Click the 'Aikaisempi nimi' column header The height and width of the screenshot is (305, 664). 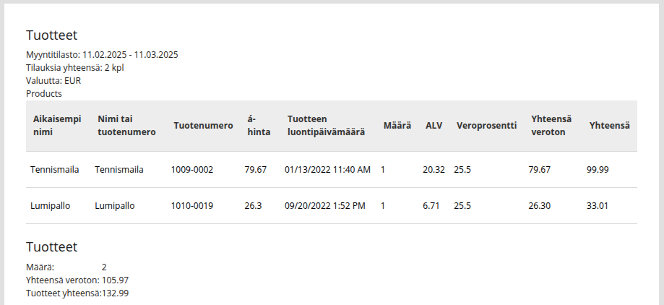click(57, 125)
